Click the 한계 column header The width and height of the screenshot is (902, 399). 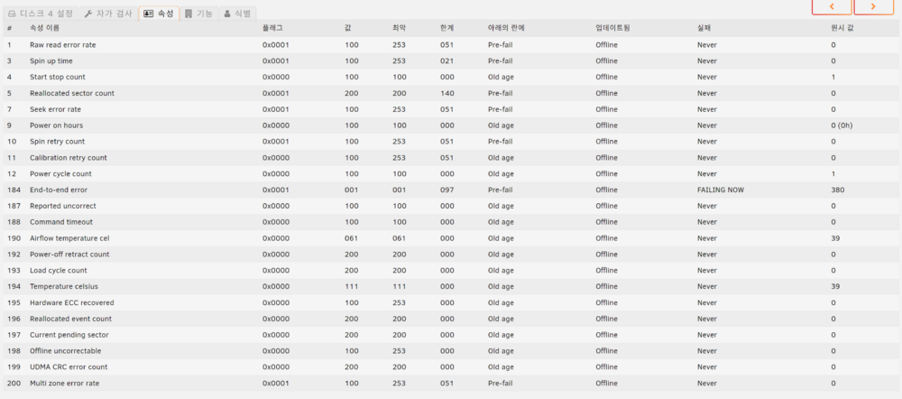coord(447,28)
